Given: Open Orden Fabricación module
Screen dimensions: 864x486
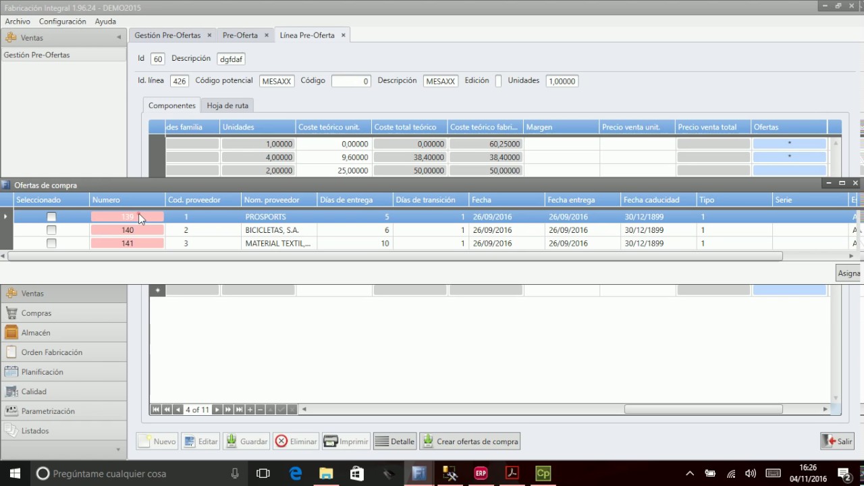Looking at the screenshot, I should click(63, 352).
